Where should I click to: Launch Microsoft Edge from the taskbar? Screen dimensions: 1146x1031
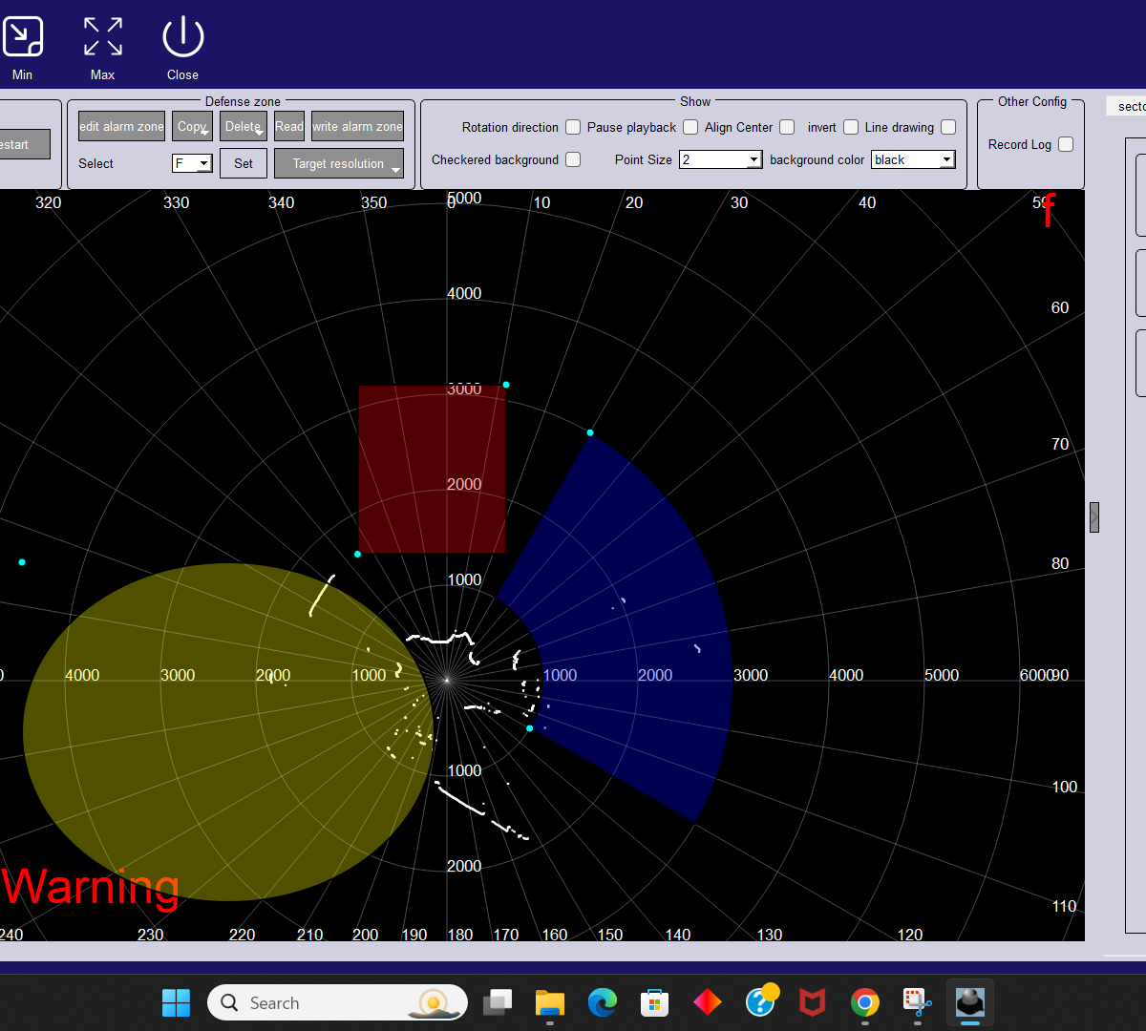click(602, 1002)
